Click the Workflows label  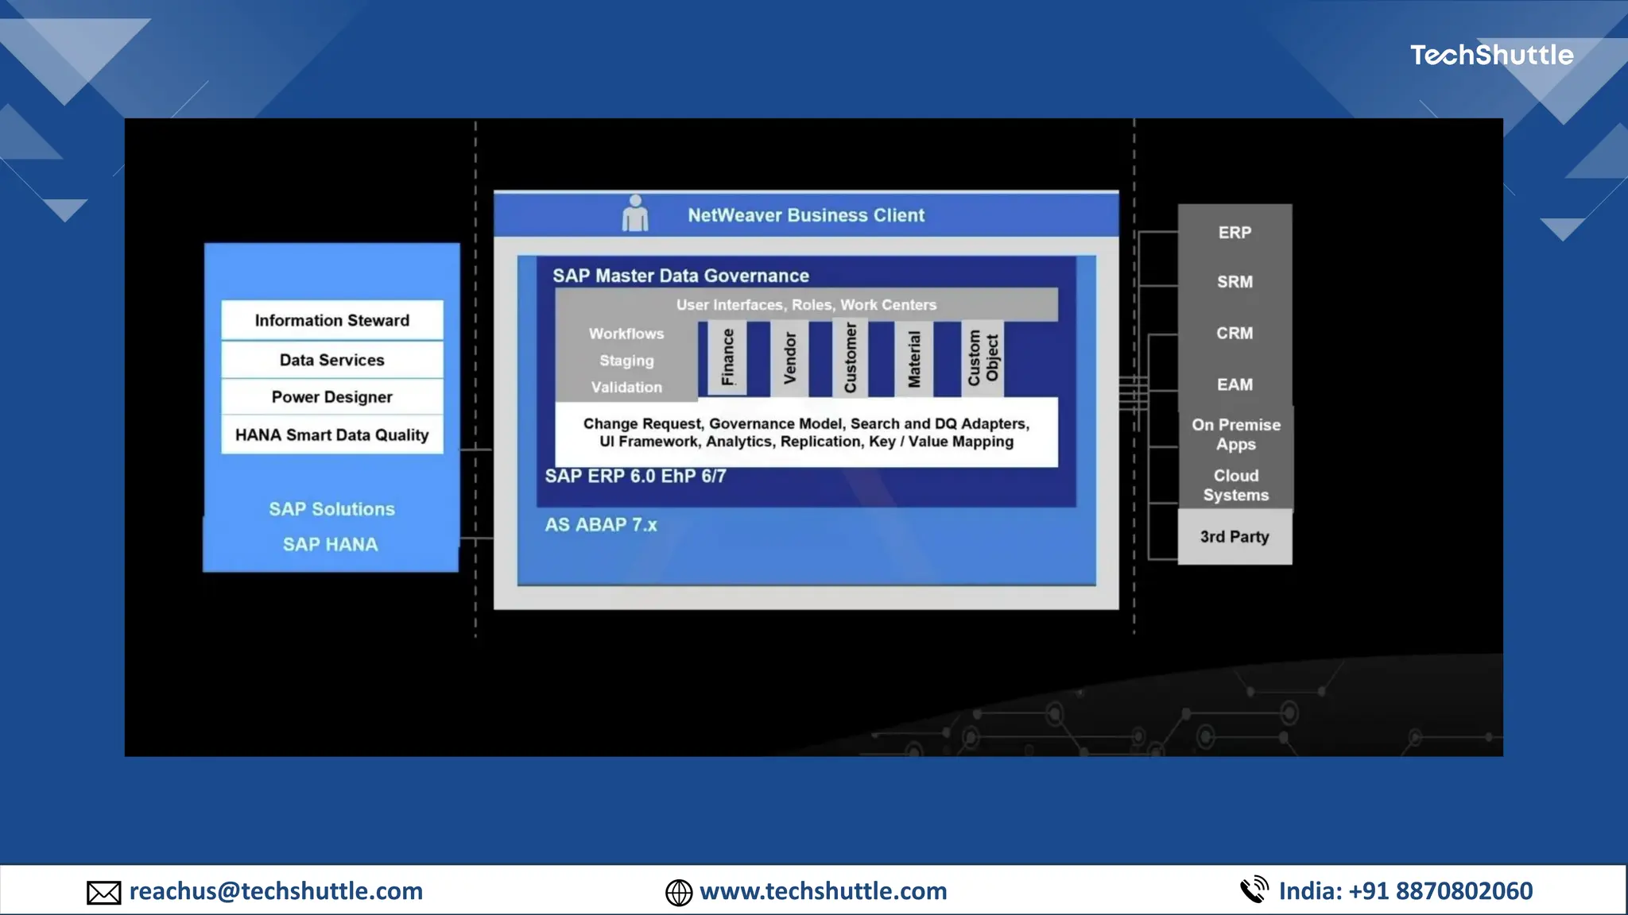(626, 334)
